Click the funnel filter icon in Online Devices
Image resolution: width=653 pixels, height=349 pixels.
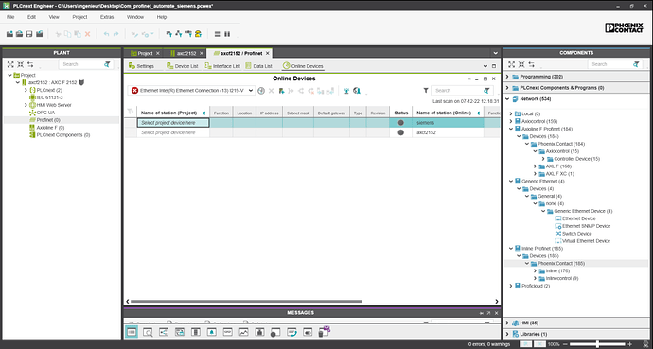pos(426,90)
